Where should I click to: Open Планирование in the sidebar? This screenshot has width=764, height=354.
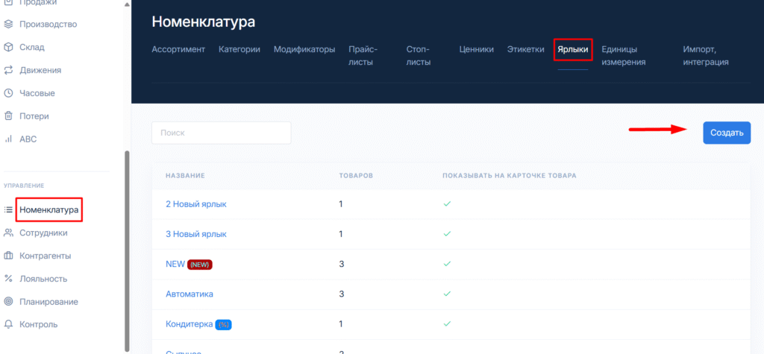coord(48,301)
